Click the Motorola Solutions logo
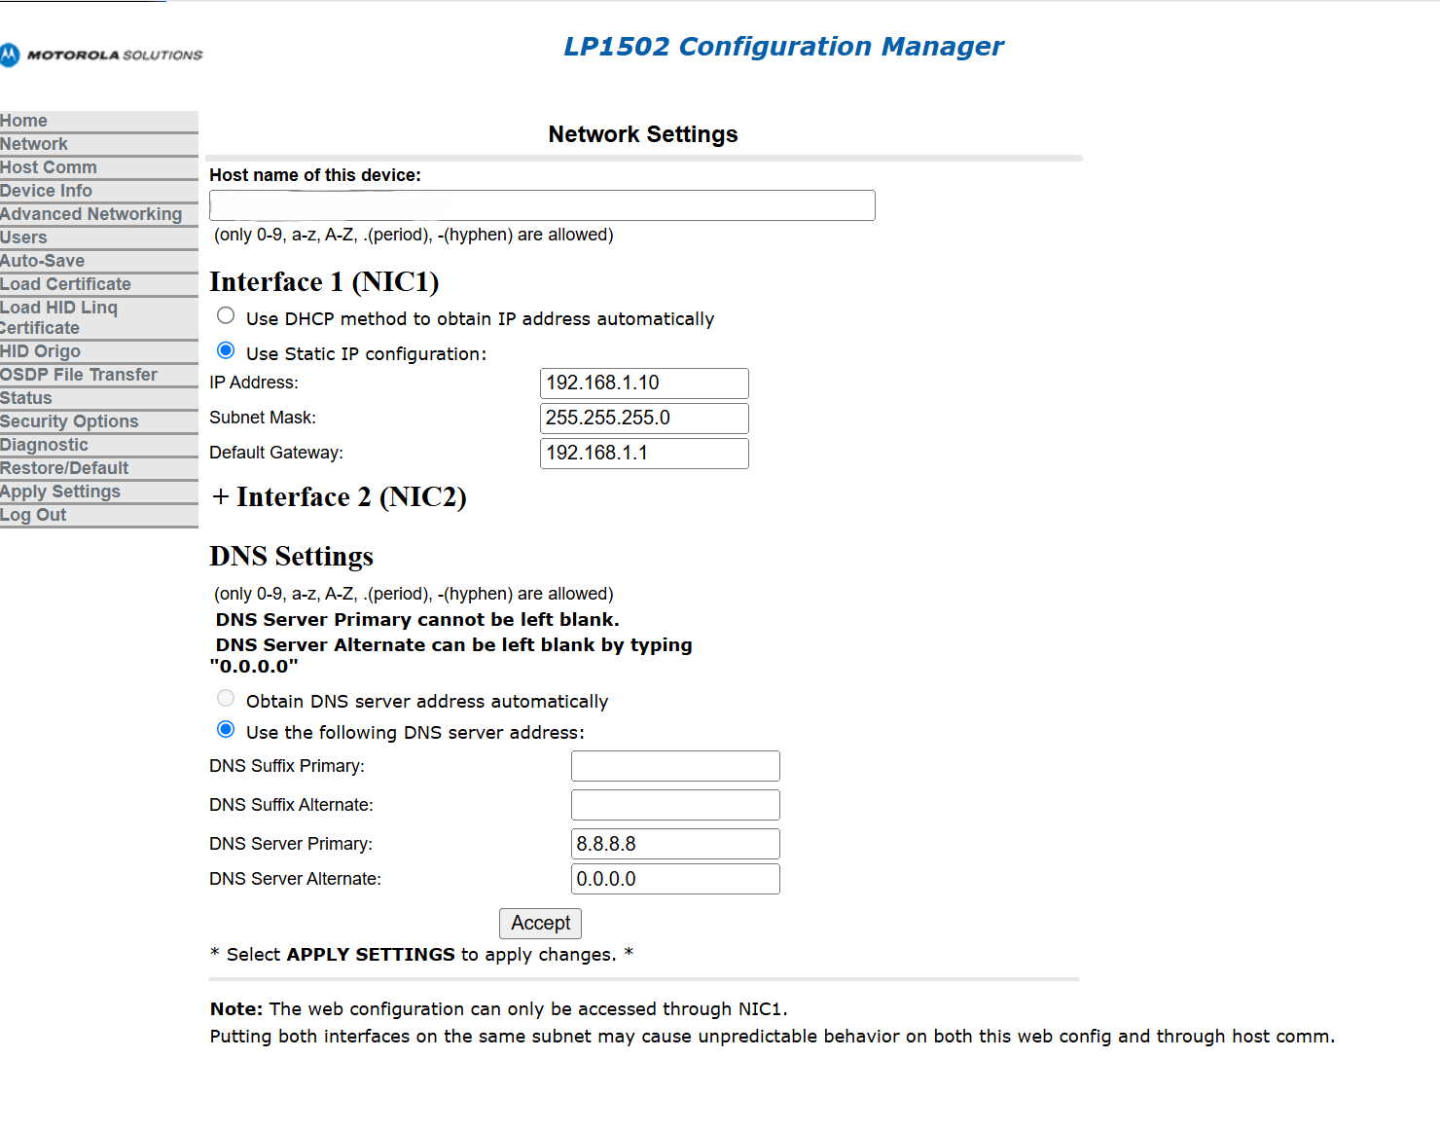This screenshot has width=1440, height=1131. click(x=101, y=55)
